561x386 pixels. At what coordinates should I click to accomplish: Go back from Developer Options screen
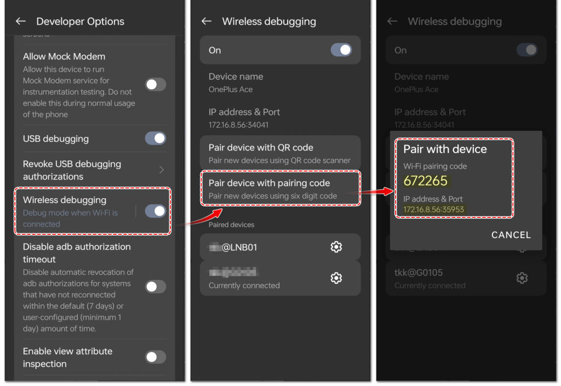click(21, 21)
